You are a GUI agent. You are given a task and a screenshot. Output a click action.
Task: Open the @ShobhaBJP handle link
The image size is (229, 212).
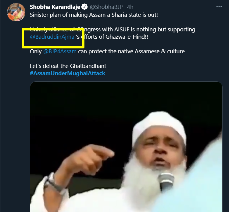click(x=106, y=7)
